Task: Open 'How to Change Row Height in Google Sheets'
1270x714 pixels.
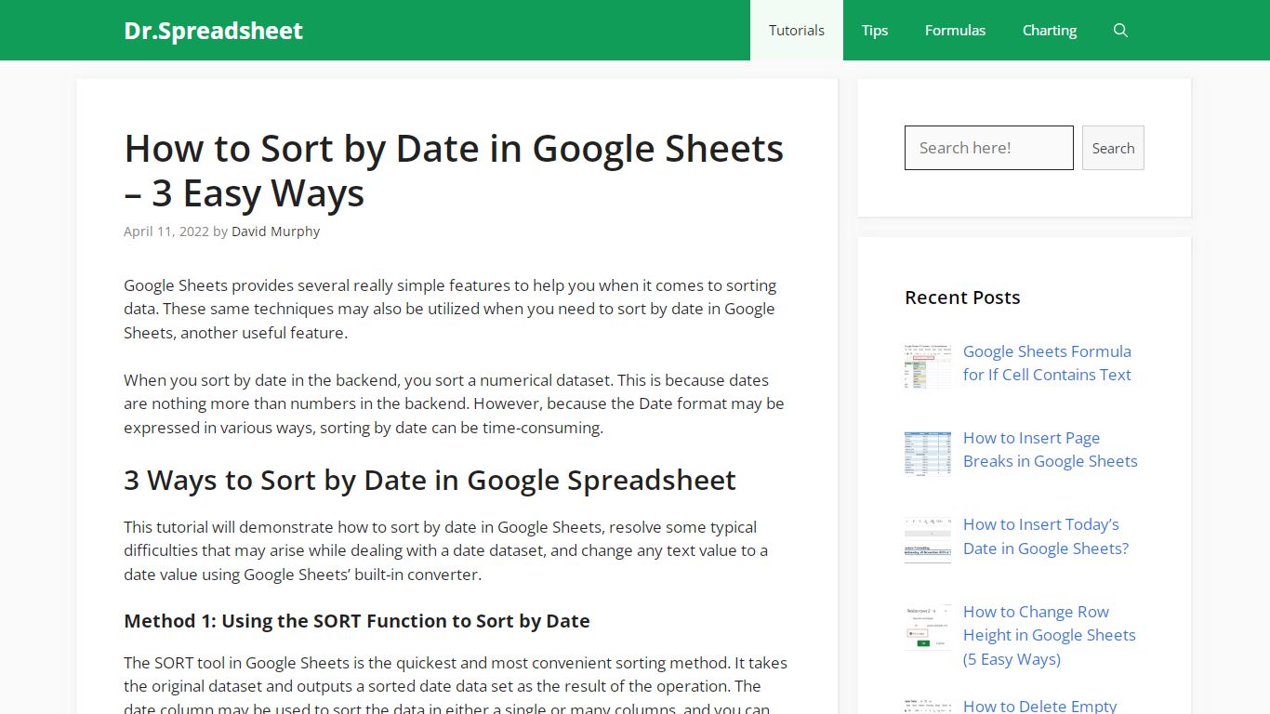Action: 1050,635
